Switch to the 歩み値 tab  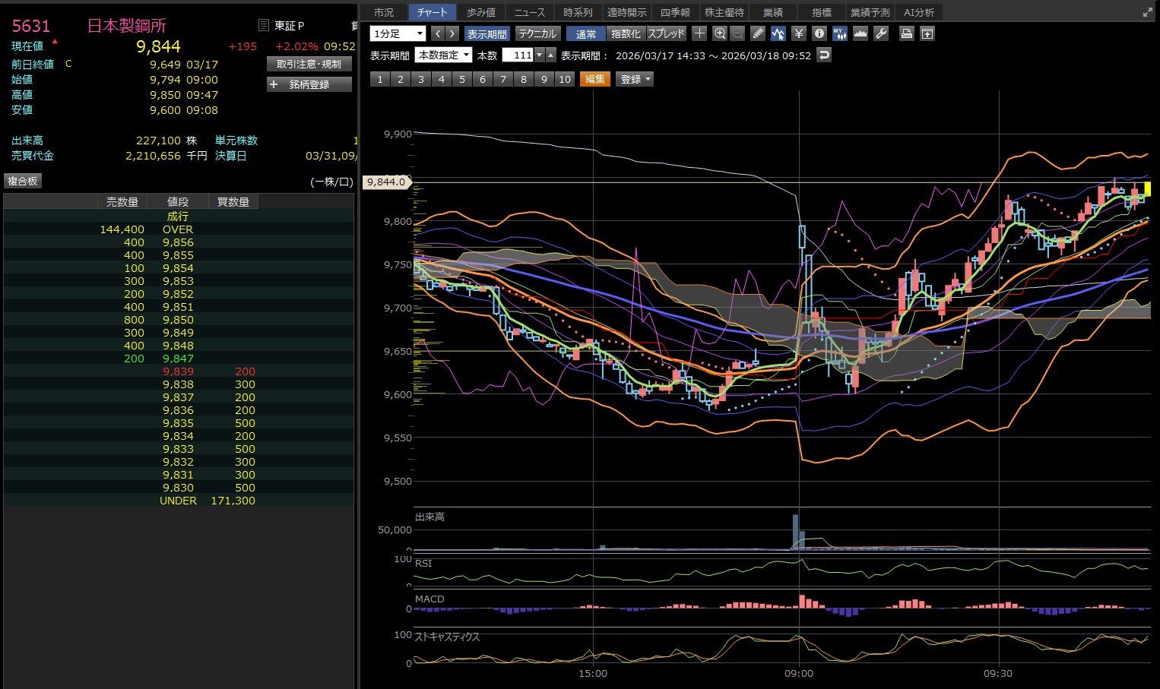(480, 12)
